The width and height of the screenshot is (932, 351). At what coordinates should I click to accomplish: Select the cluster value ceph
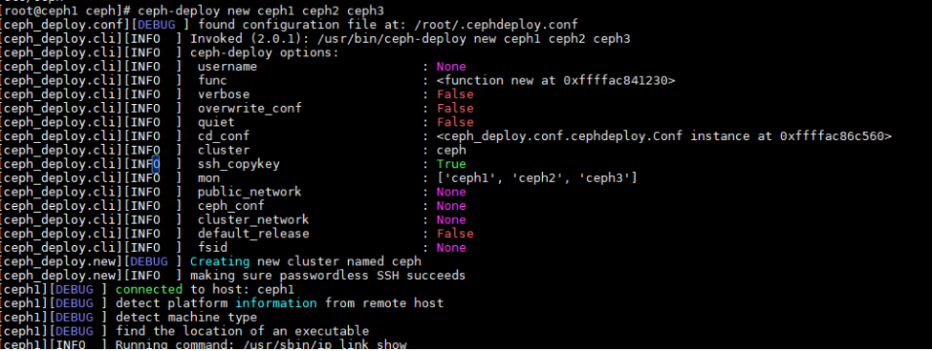click(x=451, y=150)
